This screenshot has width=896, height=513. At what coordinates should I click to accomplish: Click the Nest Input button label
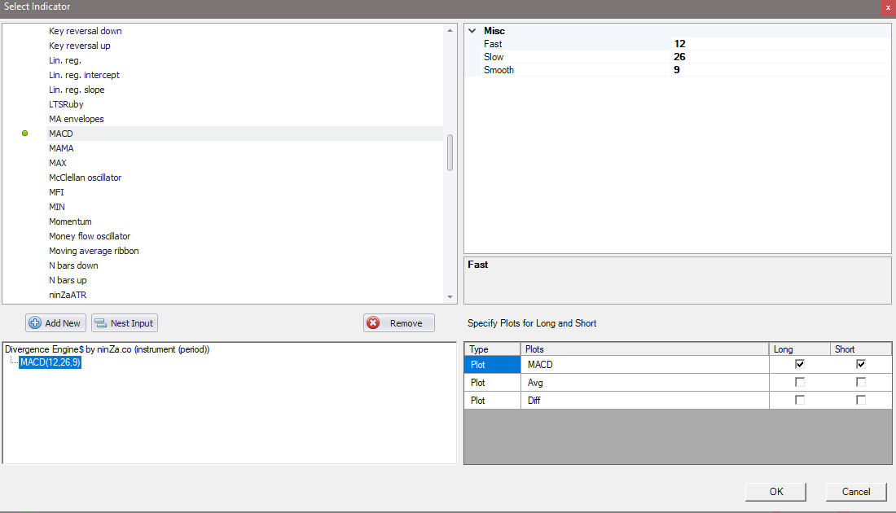(132, 322)
